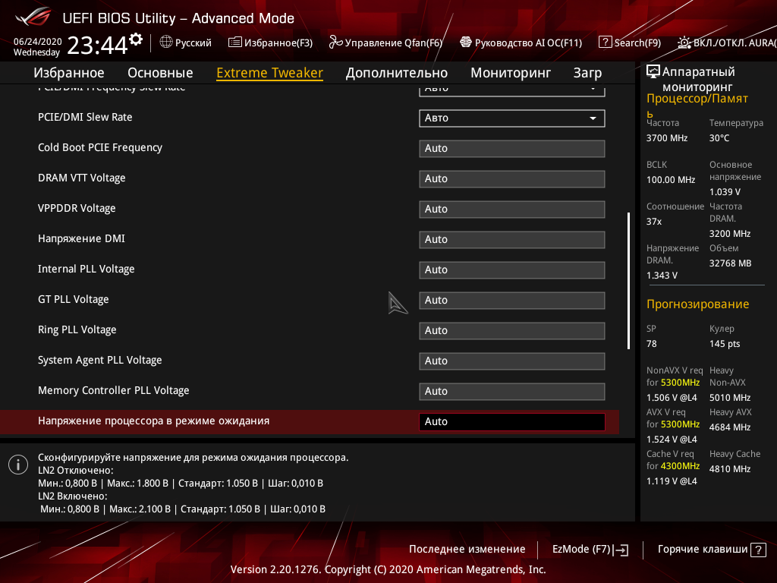Click 4300MHz Cache V req value
This screenshot has height=583, width=777.
[680, 466]
